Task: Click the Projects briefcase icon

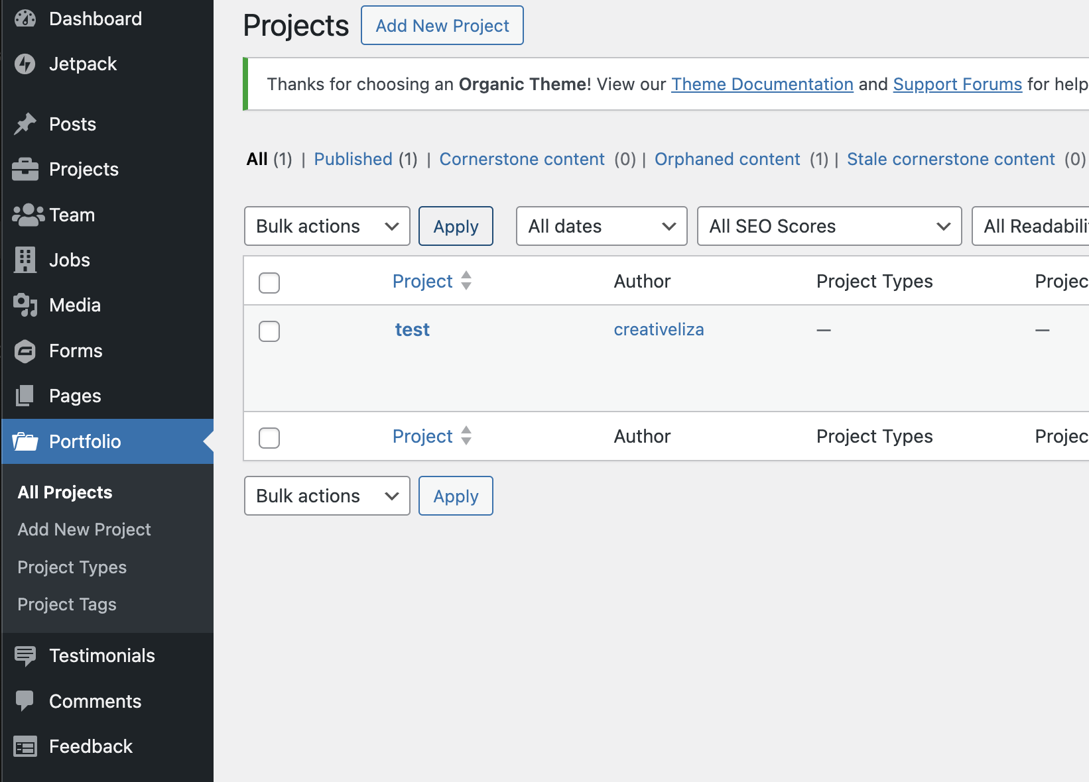Action: pyautogui.click(x=25, y=169)
